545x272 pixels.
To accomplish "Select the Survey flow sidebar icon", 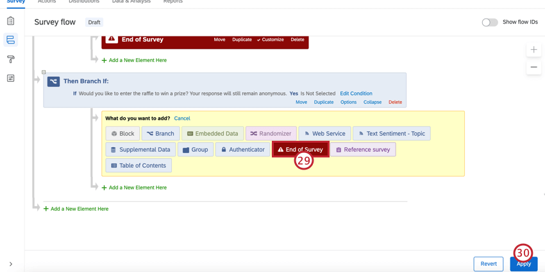I will [11, 40].
